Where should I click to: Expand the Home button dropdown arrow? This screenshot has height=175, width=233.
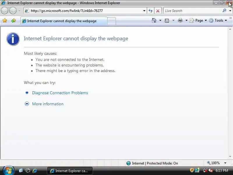point(160,20)
